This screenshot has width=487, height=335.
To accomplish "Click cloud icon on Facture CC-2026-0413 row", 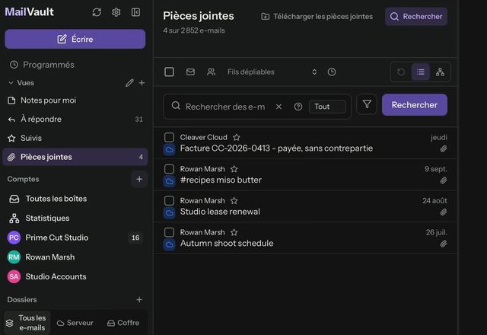I will coord(169,150).
